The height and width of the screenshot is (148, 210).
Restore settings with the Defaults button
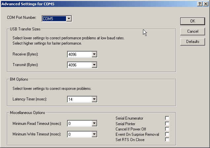[192, 42]
